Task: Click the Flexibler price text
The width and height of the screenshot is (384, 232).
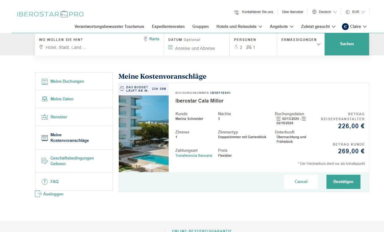Action: [x=225, y=155]
